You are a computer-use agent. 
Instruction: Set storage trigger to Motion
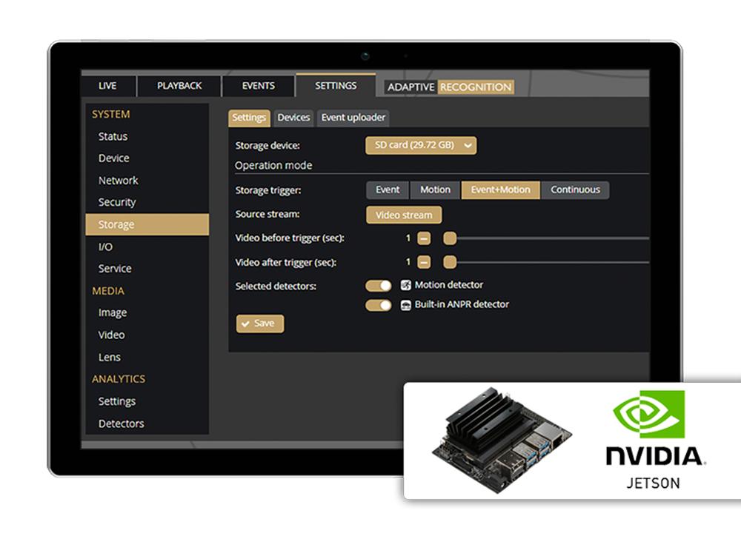point(435,190)
